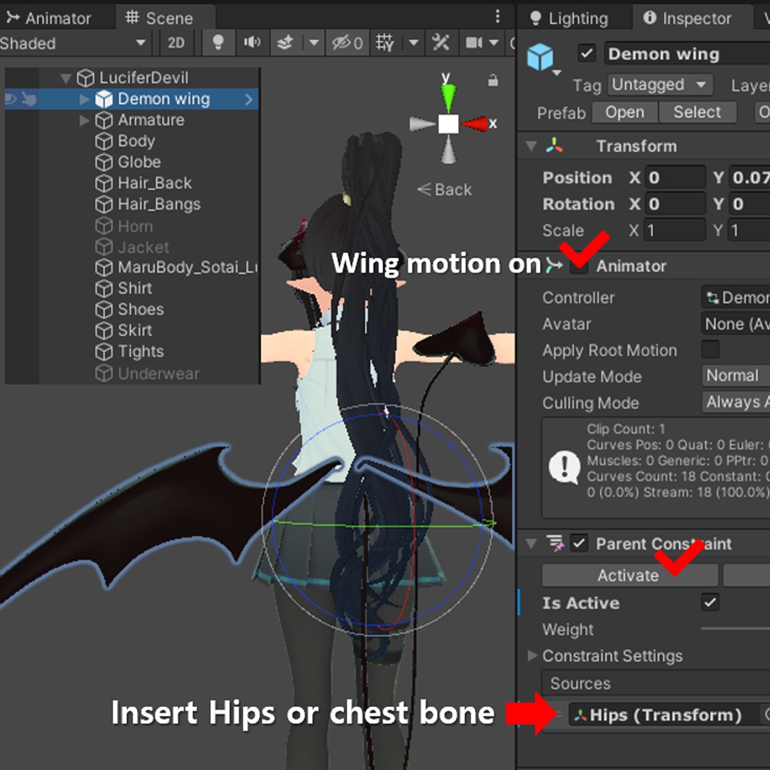Toggle scene grid icon
Viewport: 770px width, 770px height.
tap(385, 43)
